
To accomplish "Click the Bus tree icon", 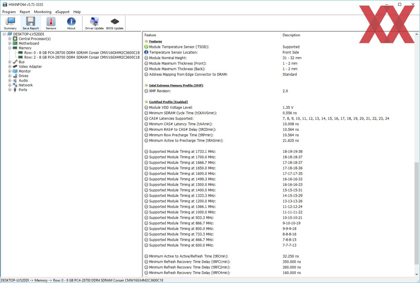I will point(15,62).
